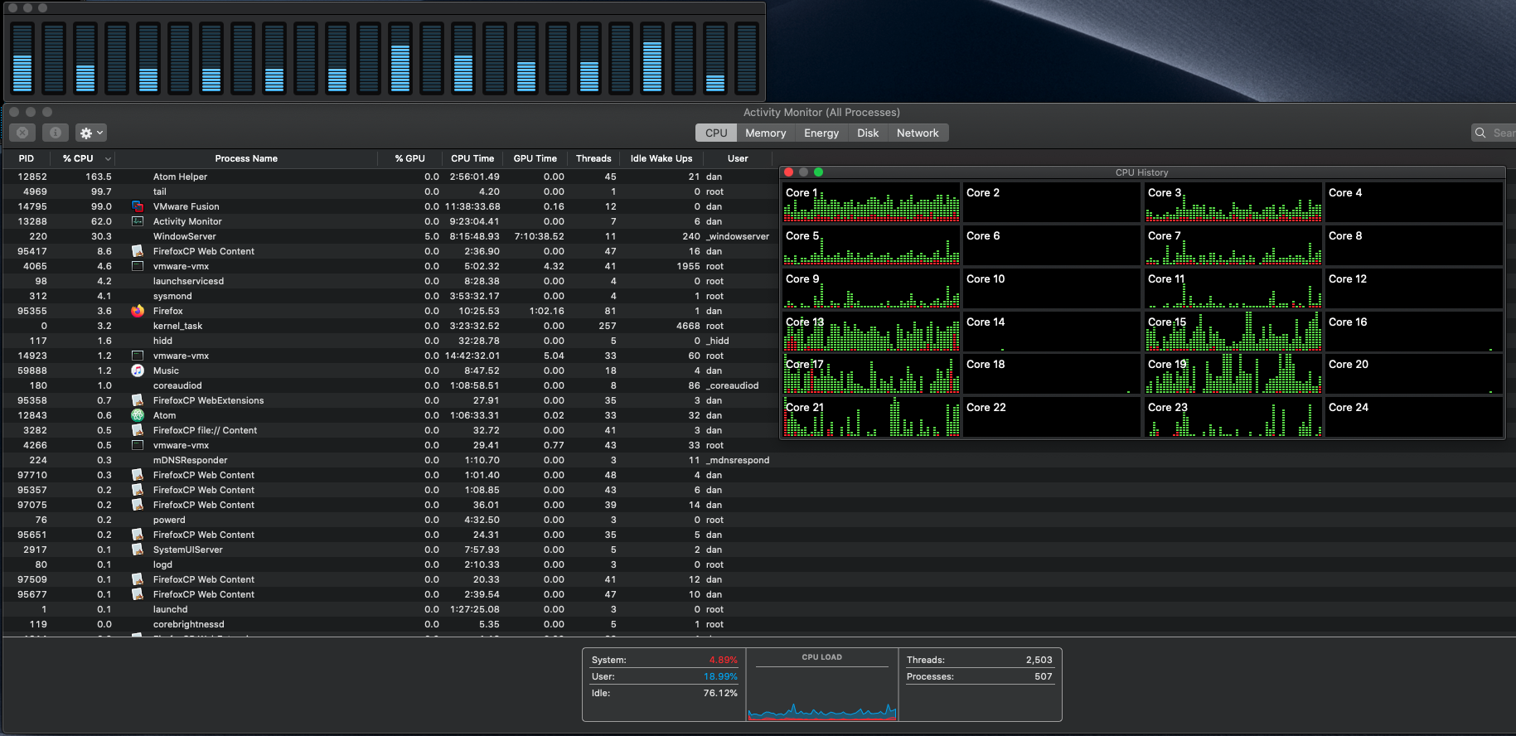The height and width of the screenshot is (736, 1516).
Task: Click the CPU Load graph
Action: (x=822, y=693)
